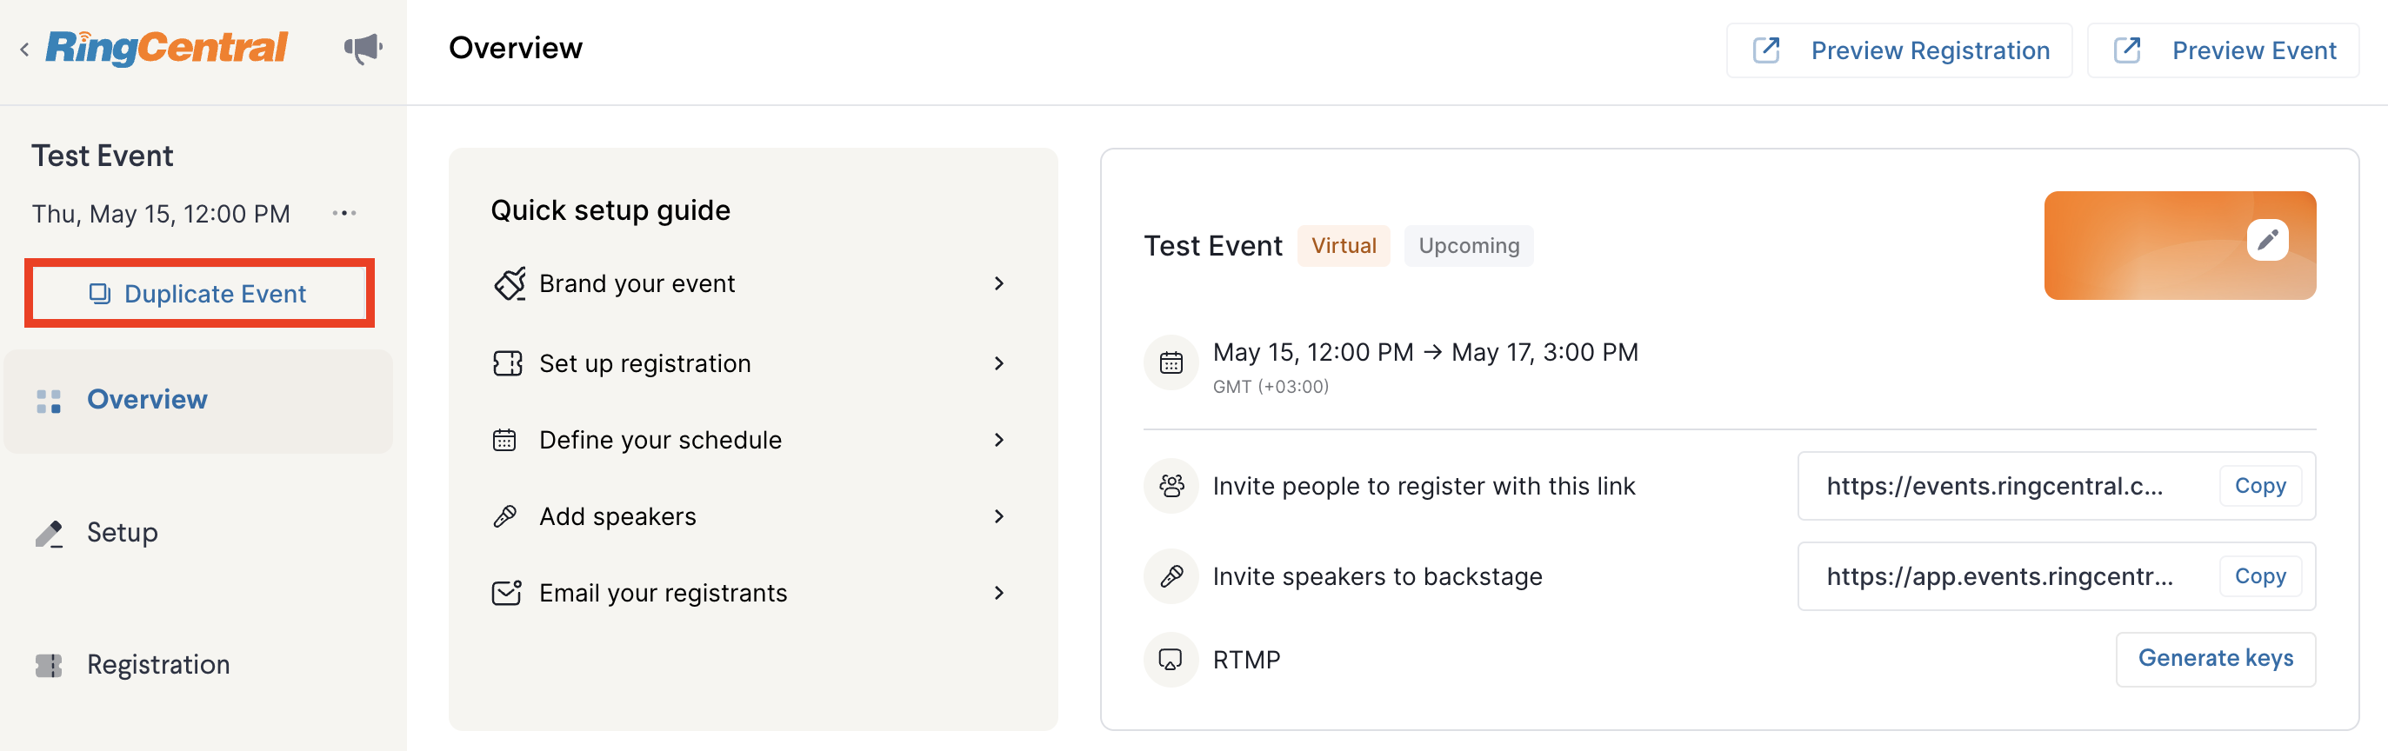The height and width of the screenshot is (751, 2388).
Task: Expand the Add speakers step
Action: point(750,516)
